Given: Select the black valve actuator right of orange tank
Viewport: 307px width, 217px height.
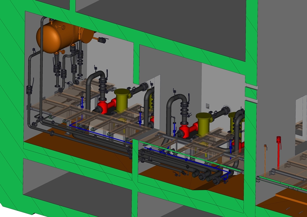Looking at the screenshot, I should [102, 40].
